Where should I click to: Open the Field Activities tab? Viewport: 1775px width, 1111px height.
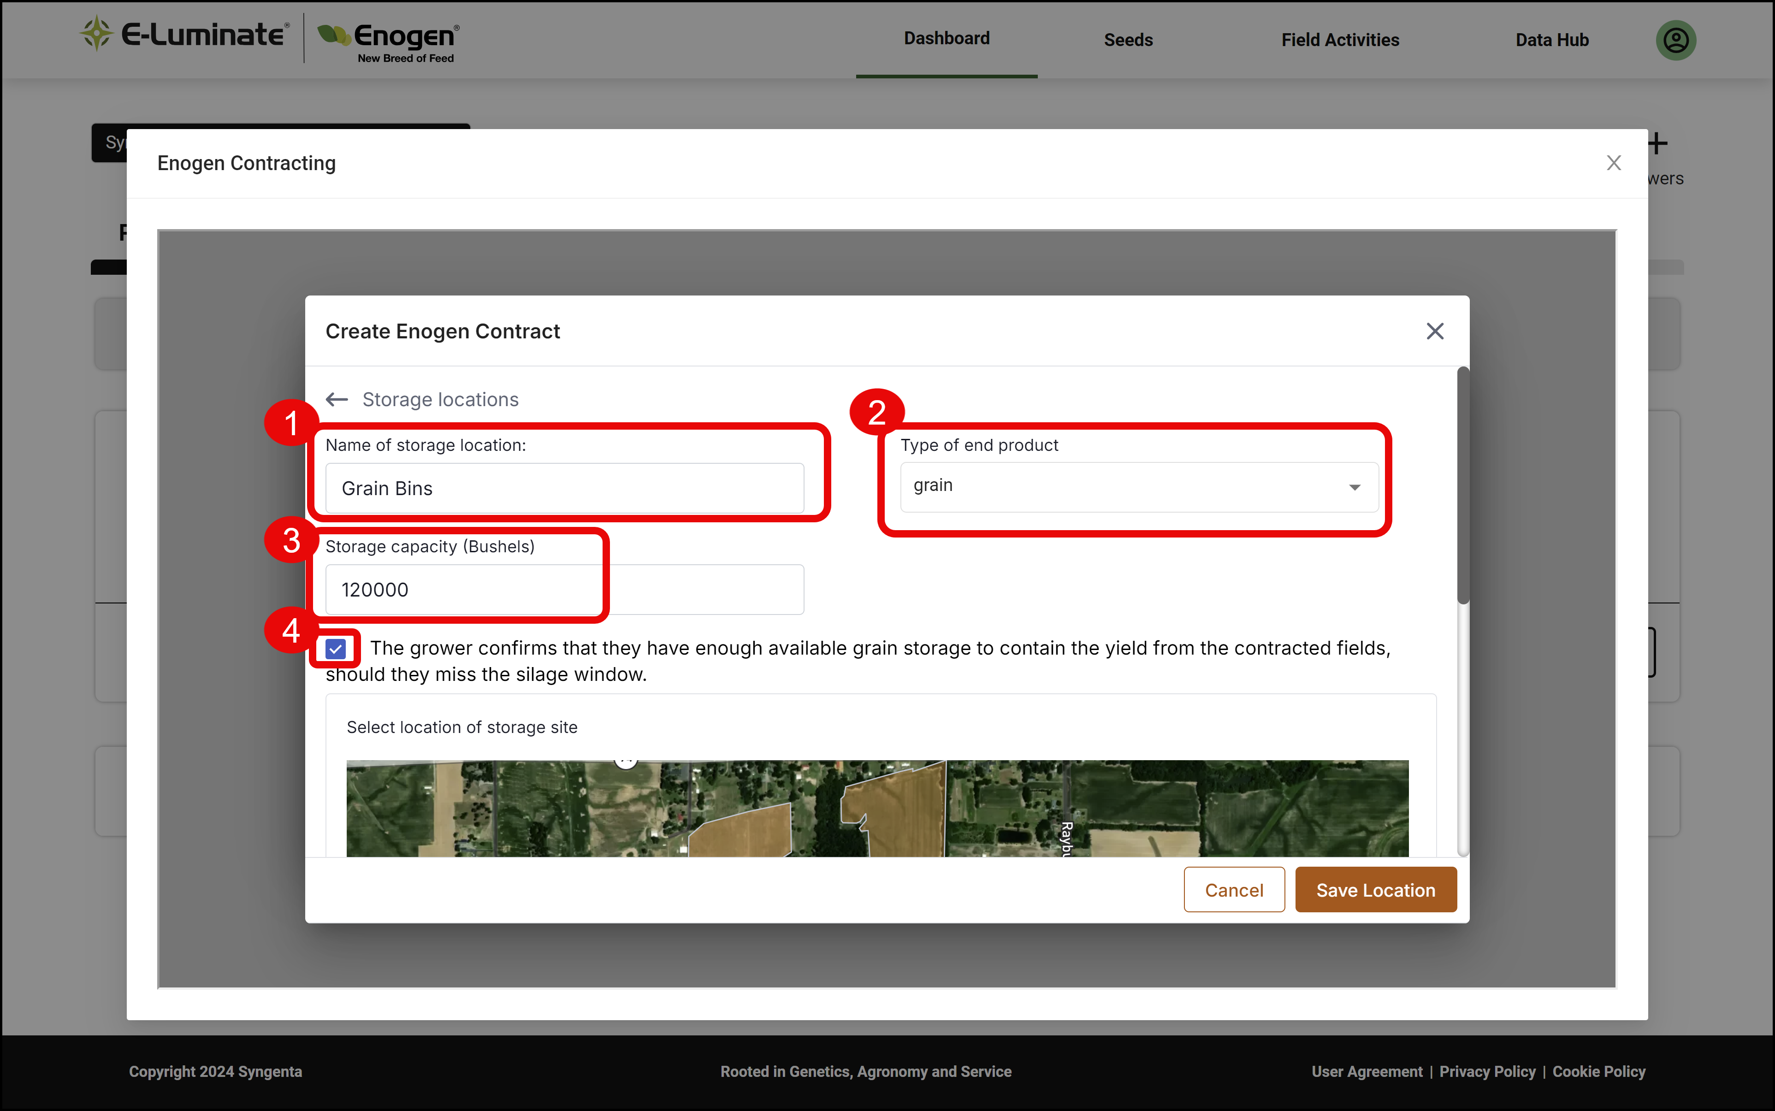(1339, 40)
